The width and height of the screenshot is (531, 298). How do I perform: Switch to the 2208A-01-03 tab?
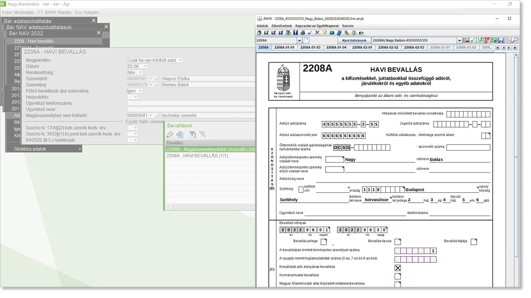click(309, 48)
